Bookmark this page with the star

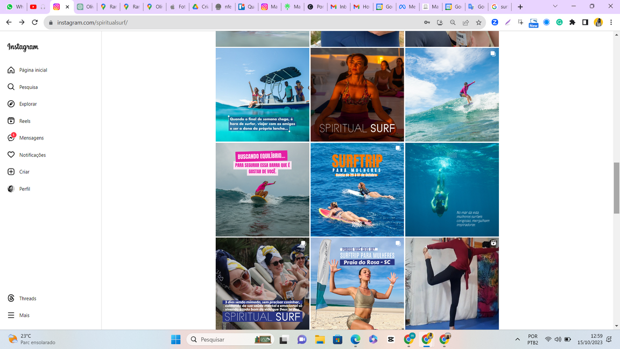pyautogui.click(x=478, y=23)
